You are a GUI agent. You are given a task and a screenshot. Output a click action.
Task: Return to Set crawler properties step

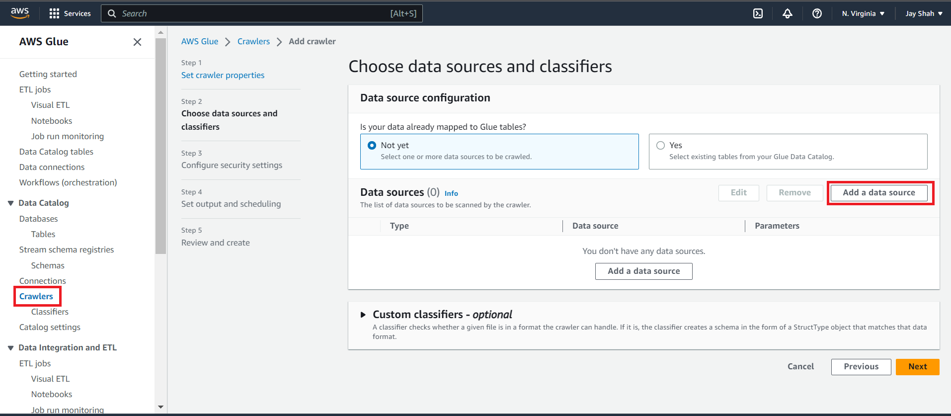pos(223,75)
